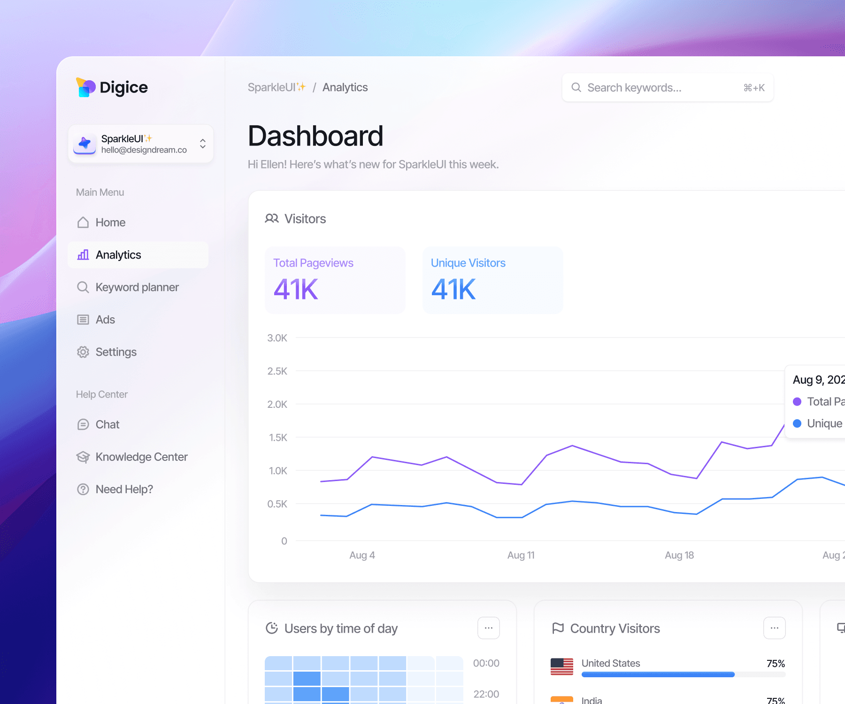
Task: Click the hello@designdream.co email text
Action: click(x=144, y=150)
